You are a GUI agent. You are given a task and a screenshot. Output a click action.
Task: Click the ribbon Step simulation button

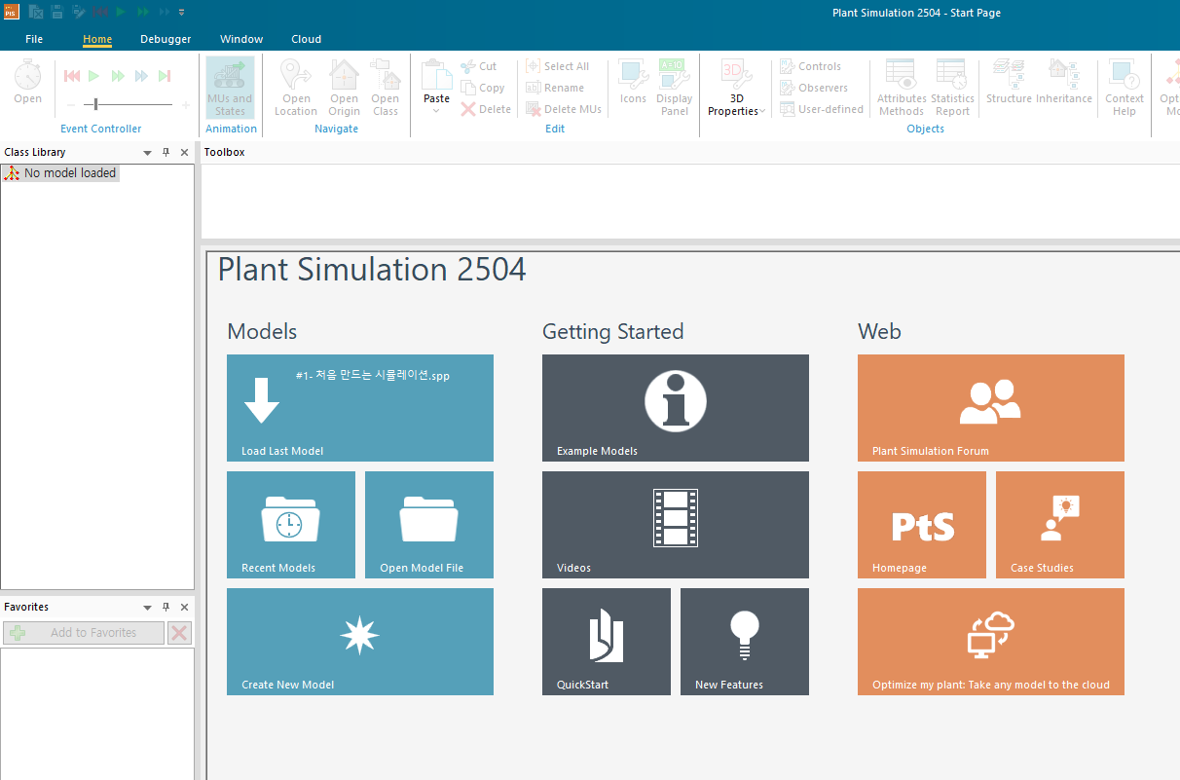click(x=165, y=76)
